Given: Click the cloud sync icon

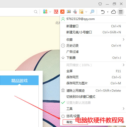Looking at the screenshot, I should (113, 12).
